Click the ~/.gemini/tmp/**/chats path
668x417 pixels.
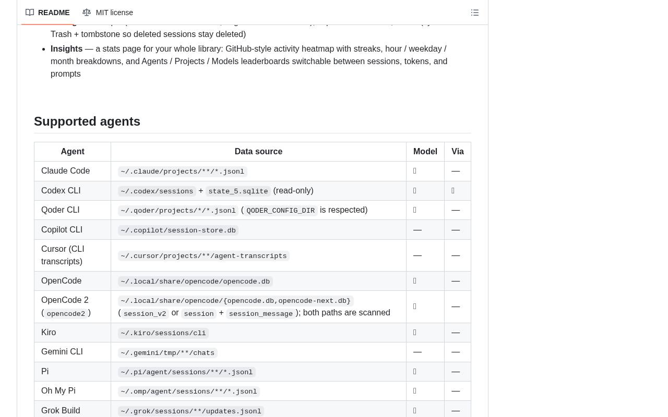tap(168, 353)
